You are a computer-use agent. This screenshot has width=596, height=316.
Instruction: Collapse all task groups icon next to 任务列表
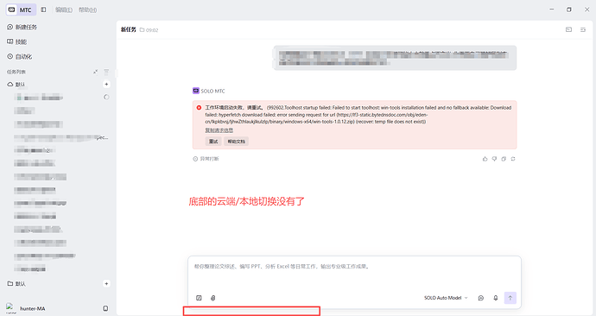(x=95, y=72)
